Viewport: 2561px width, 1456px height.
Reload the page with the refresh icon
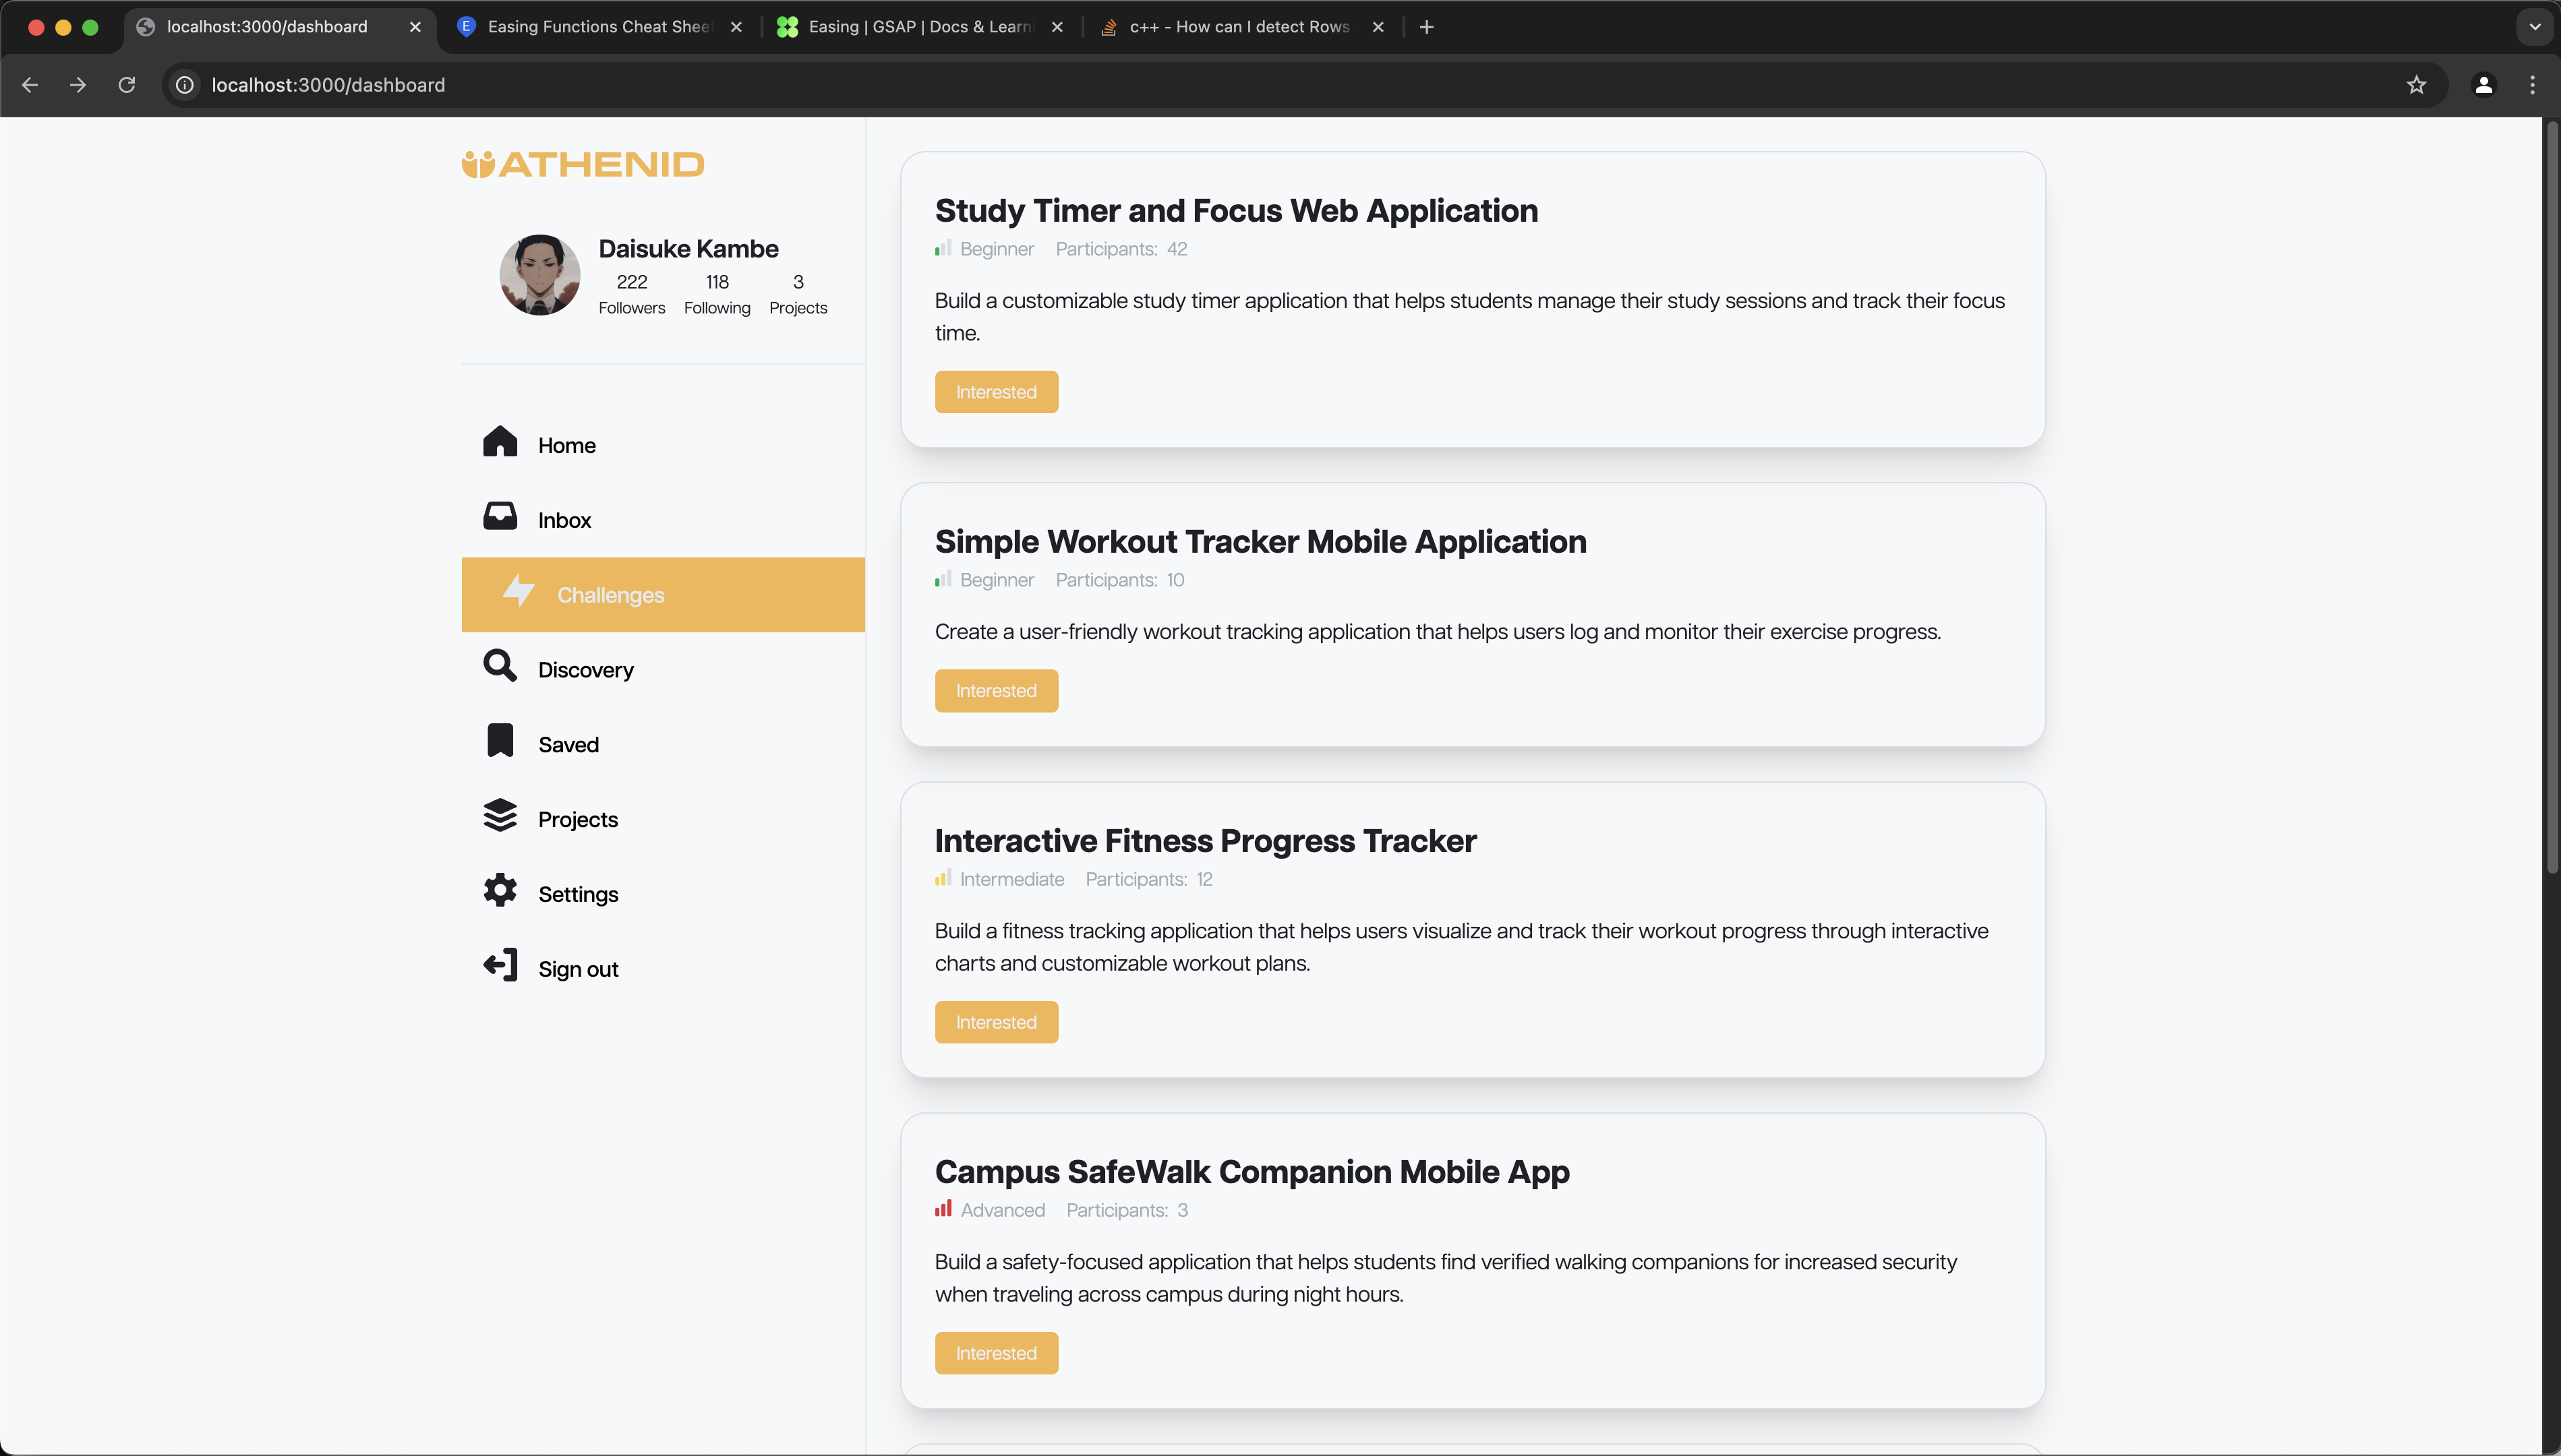[x=127, y=85]
